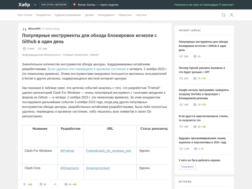Open the Сетевые технологии hub link
The height and width of the screenshot is (189, 252).
76,55
